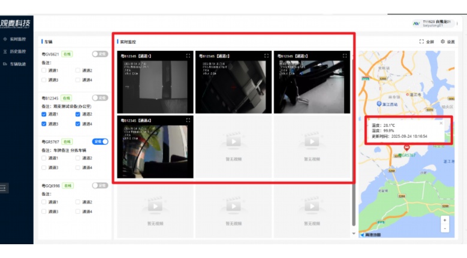Check 通道3 under vehicle 粤GR5767
Screen dimensions: 467x258
[x=44, y=168]
